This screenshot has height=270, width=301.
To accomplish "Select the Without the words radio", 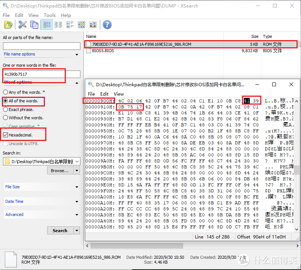I will coord(5,118).
